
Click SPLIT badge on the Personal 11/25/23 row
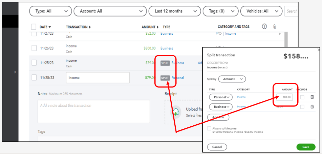165,78
